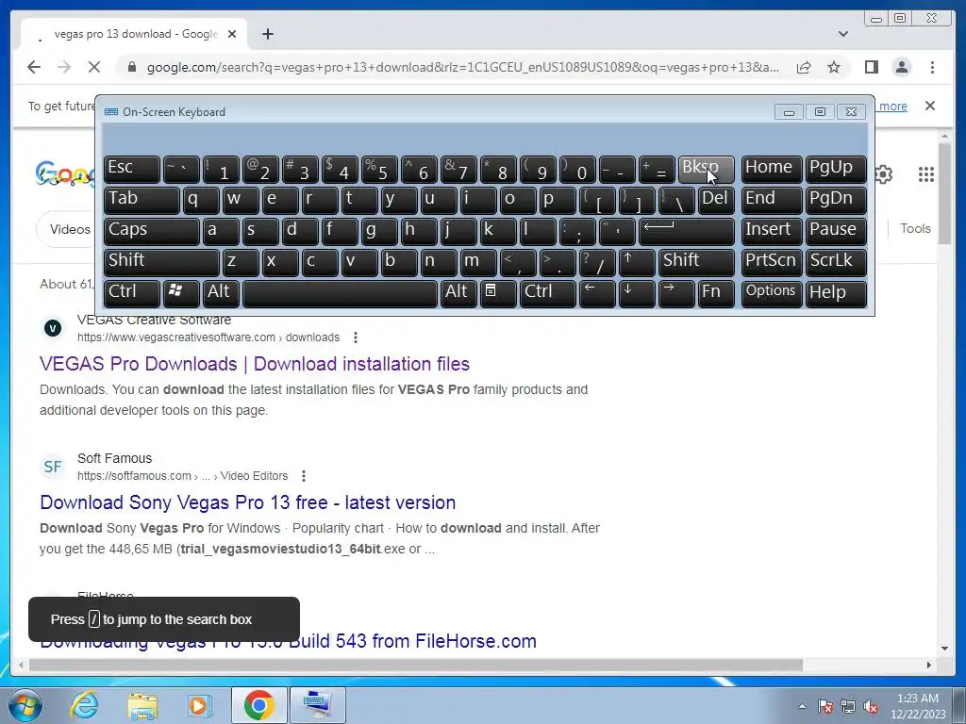Screen dimensions: 966x724
Task: Click the page's vertical scrollbar down arrow
Action: point(944,649)
